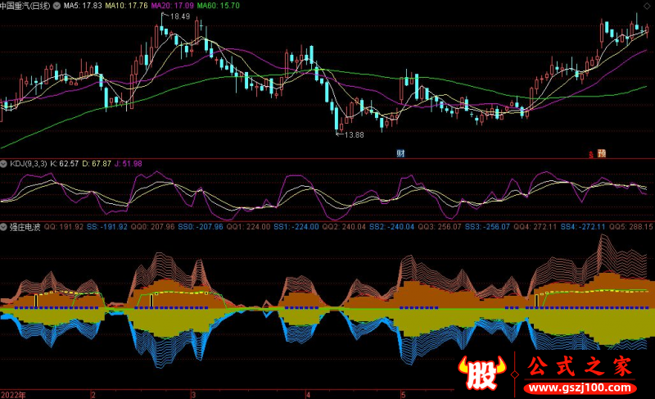Click the SS: -191.92 value

point(107,227)
